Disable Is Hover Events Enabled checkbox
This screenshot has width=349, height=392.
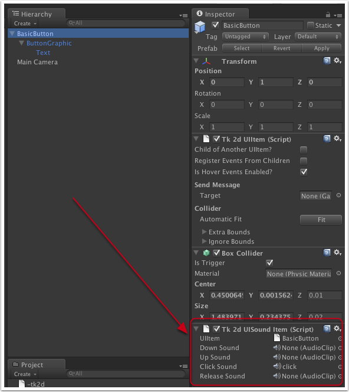coord(304,172)
